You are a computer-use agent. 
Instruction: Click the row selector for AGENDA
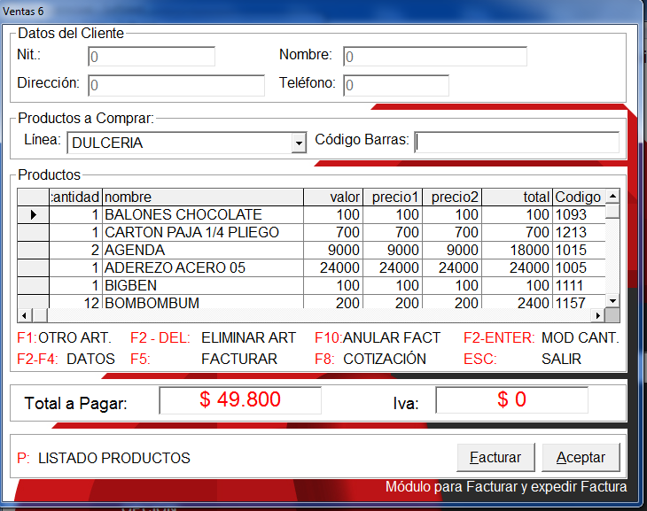click(34, 250)
